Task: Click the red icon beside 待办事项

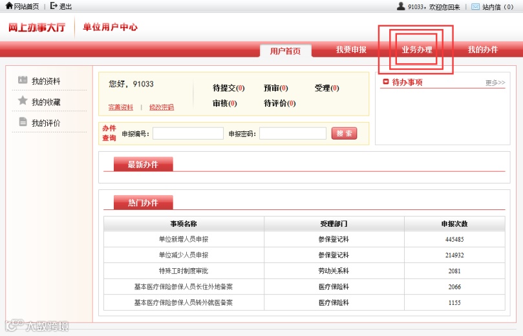Action: 386,81
